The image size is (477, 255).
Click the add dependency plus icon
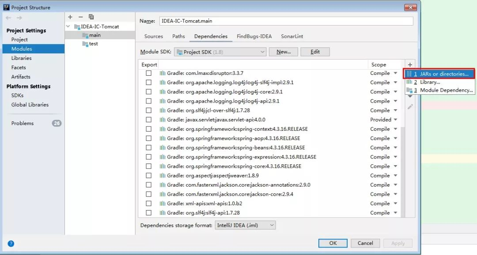(x=410, y=65)
